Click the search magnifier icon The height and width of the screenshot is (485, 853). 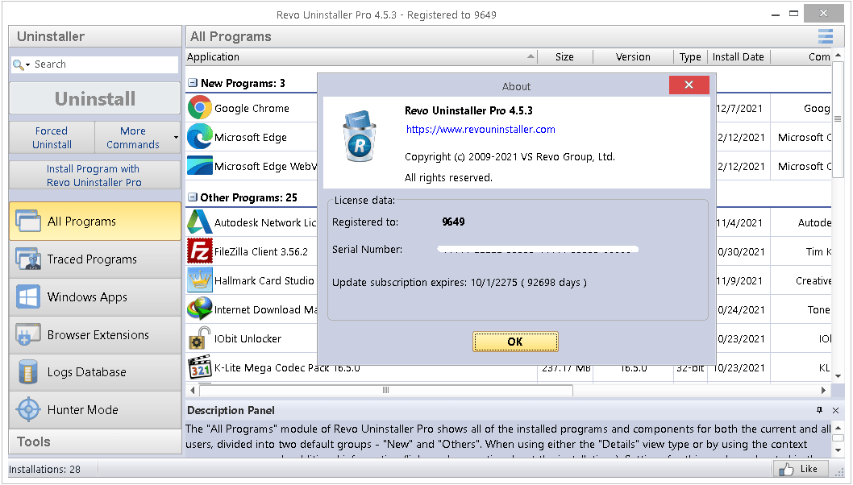[x=18, y=64]
